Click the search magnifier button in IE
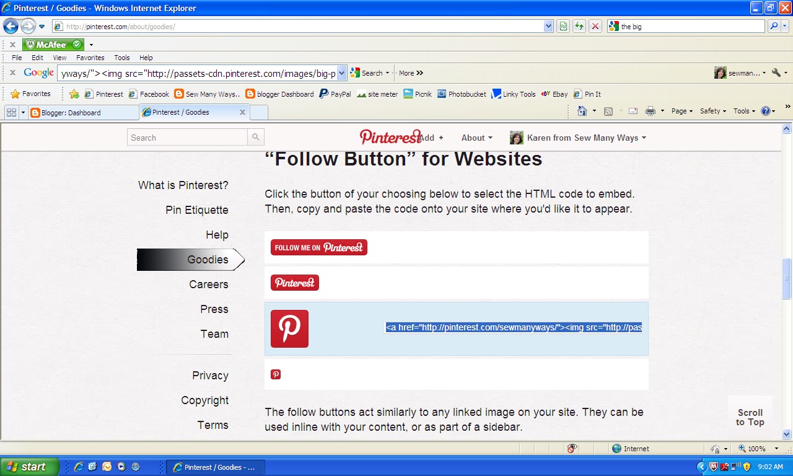 pos(774,26)
